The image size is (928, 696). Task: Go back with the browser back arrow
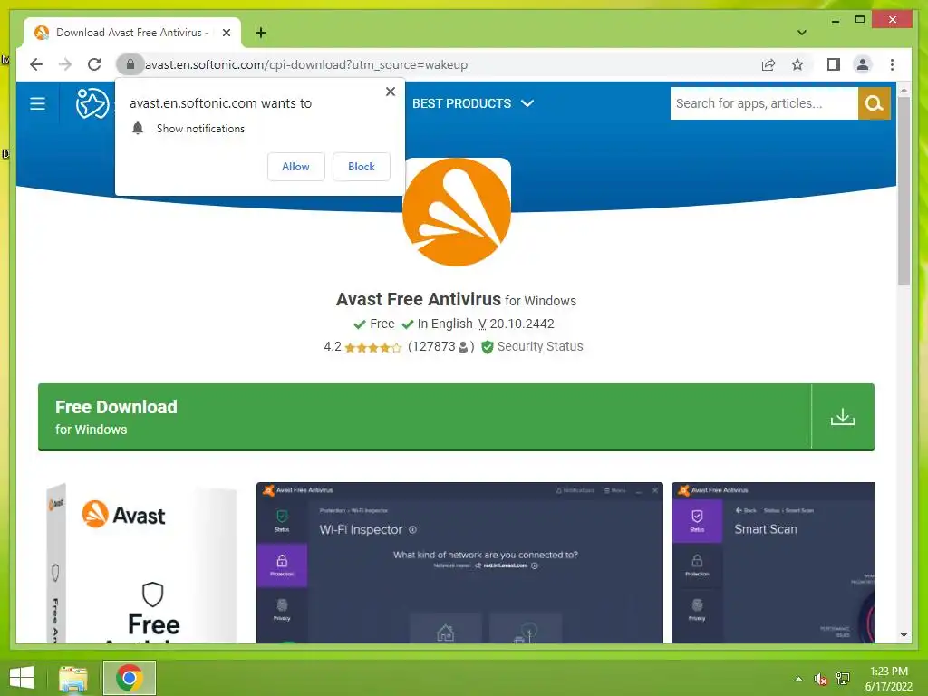pyautogui.click(x=36, y=64)
